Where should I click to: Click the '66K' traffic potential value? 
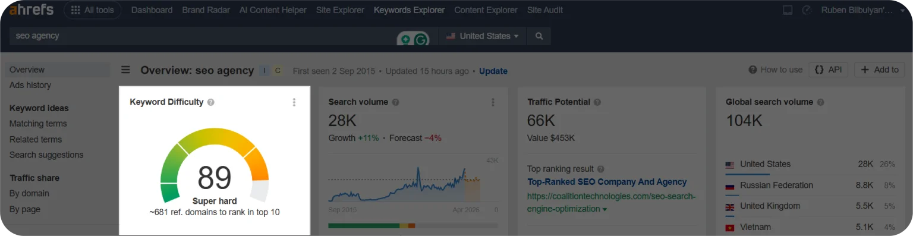tap(541, 121)
